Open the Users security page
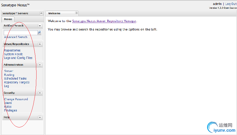 pos(8,103)
